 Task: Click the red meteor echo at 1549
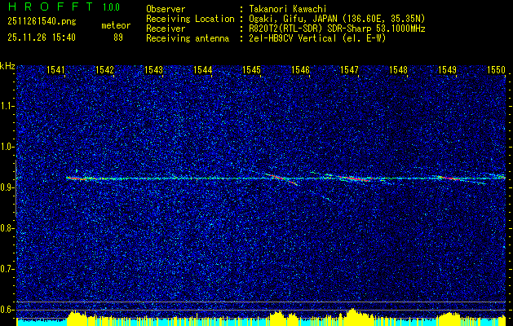point(450,178)
